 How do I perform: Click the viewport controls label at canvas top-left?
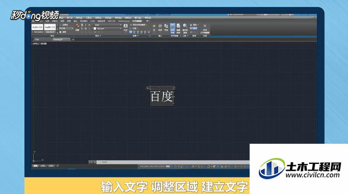(x=40, y=44)
